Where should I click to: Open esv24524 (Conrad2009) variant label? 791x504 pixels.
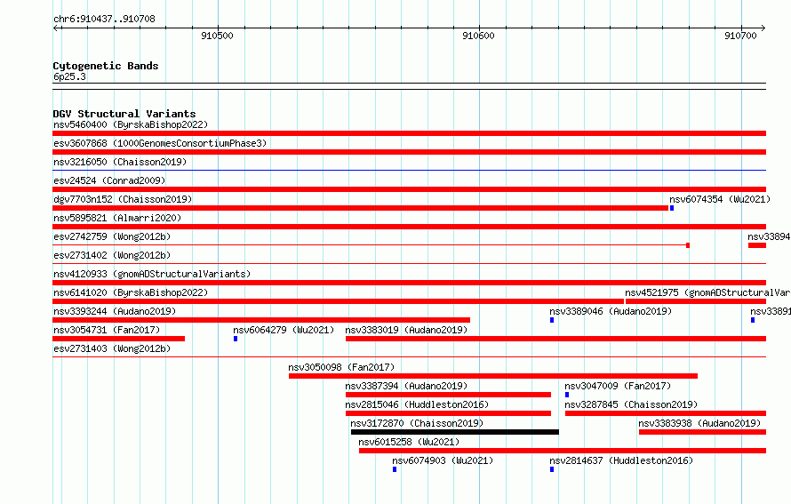(109, 180)
